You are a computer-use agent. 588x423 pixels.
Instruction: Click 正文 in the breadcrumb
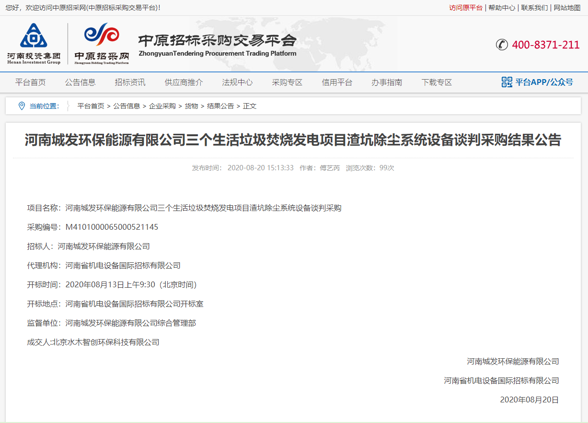click(250, 106)
